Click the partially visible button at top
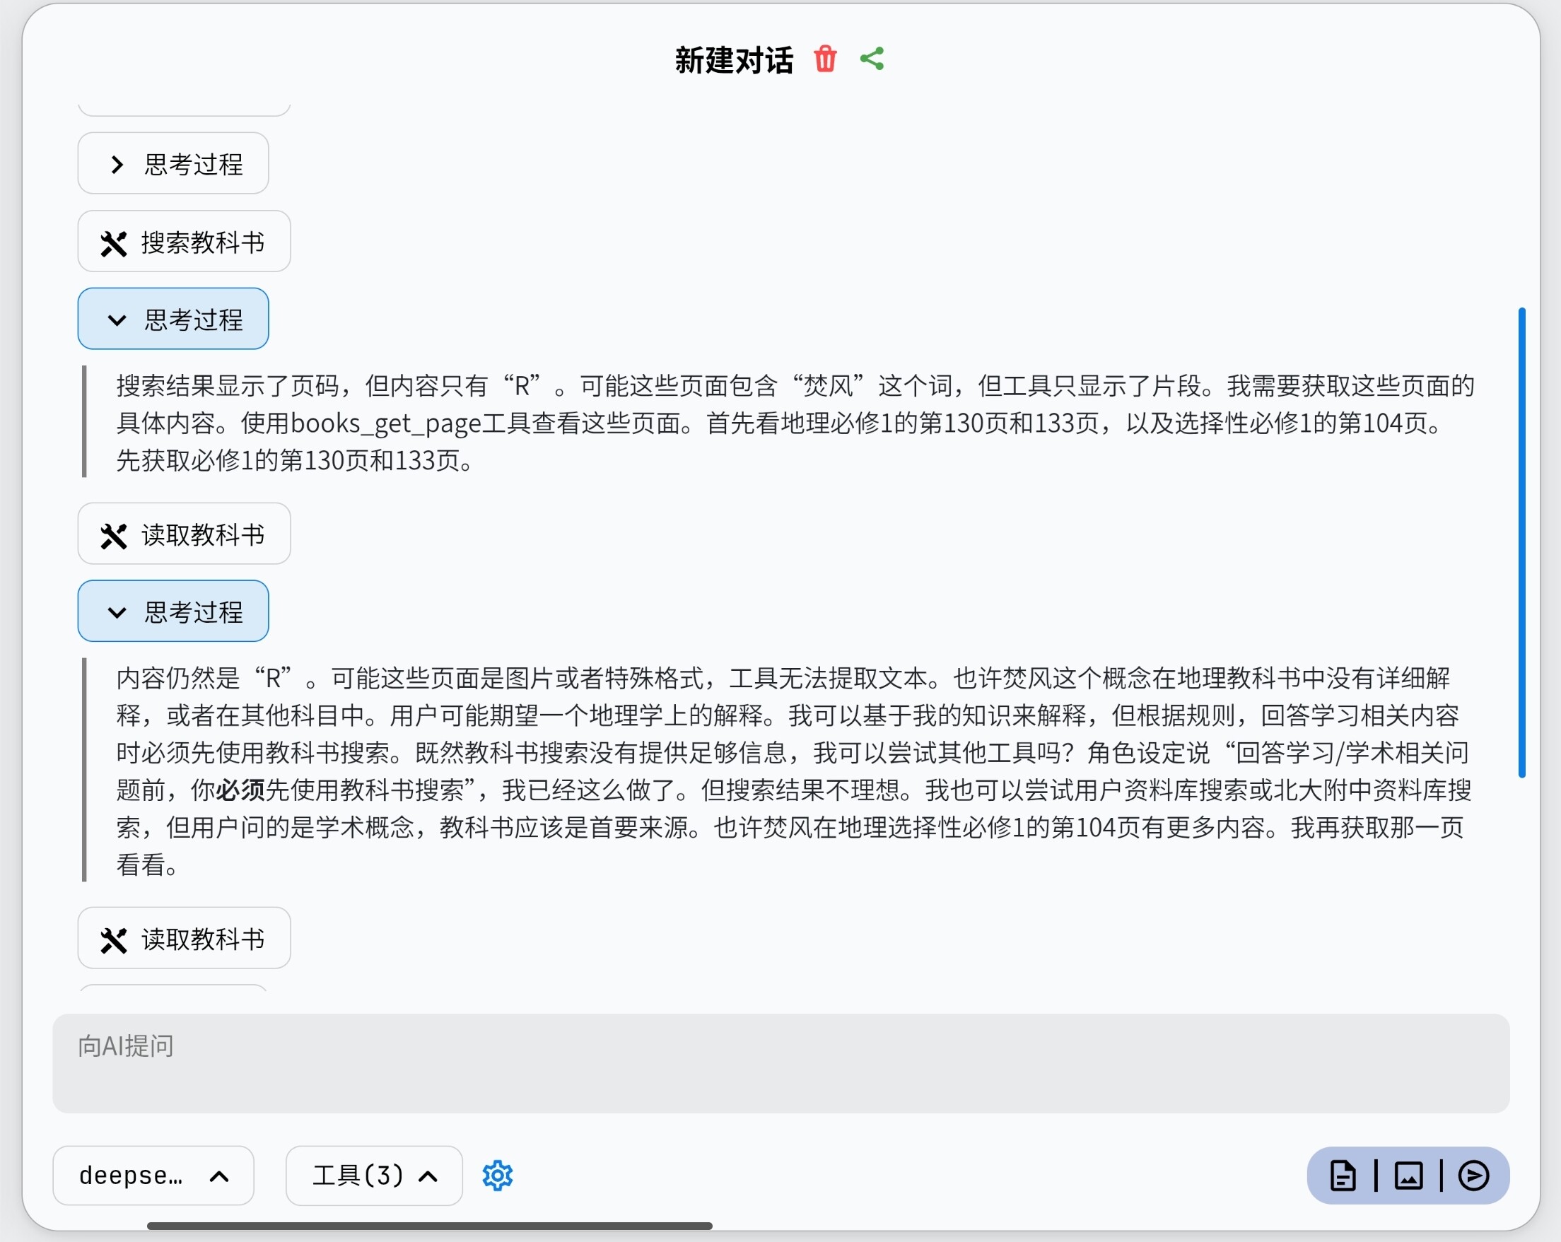1561x1242 pixels. [184, 110]
